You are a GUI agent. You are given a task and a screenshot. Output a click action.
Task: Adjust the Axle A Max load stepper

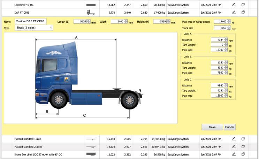point(226,50)
